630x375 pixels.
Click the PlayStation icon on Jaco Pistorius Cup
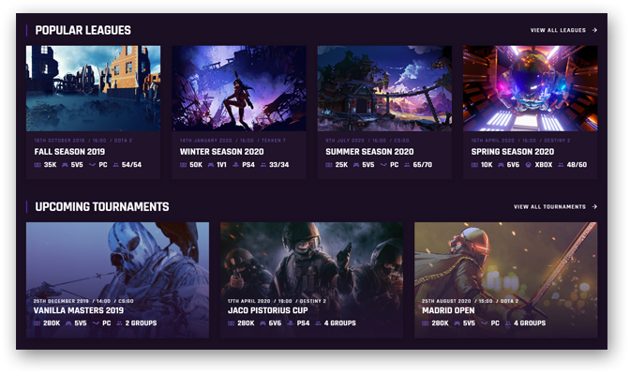pos(290,323)
